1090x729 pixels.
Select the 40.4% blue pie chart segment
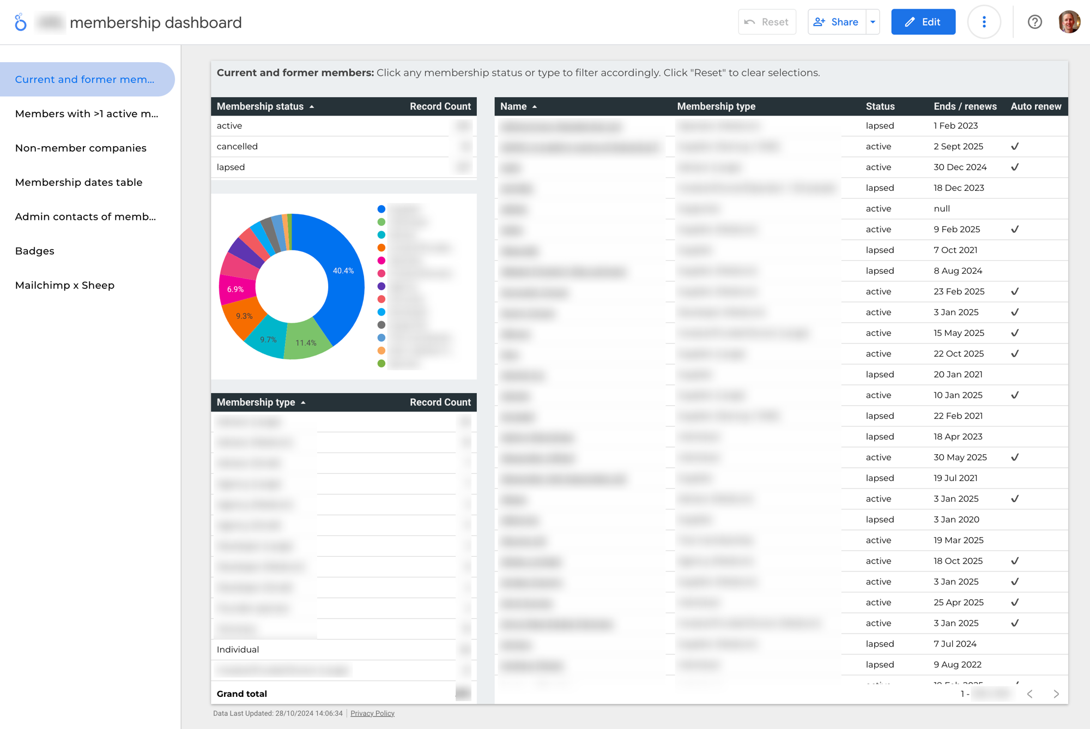[343, 270]
